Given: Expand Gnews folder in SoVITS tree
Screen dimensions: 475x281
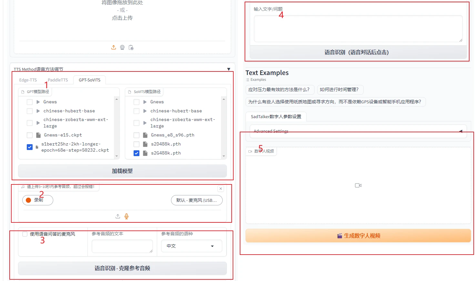Looking at the screenshot, I should pyautogui.click(x=145, y=102).
